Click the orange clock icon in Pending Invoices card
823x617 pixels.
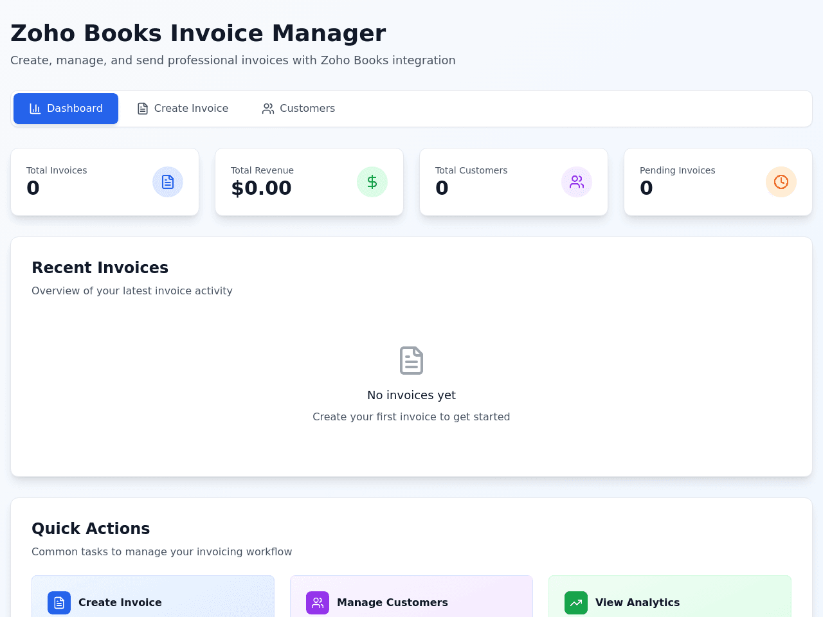(x=781, y=182)
